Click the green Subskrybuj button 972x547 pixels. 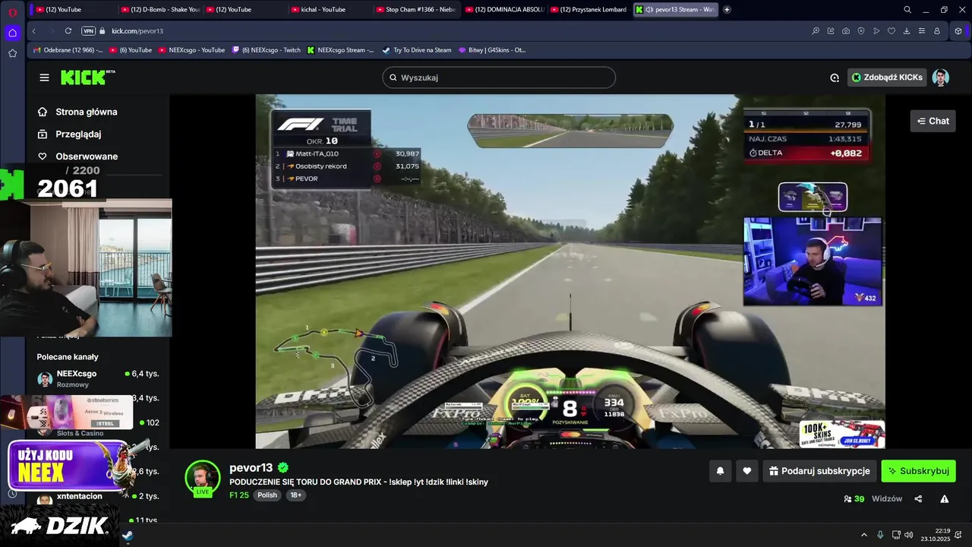pos(919,471)
